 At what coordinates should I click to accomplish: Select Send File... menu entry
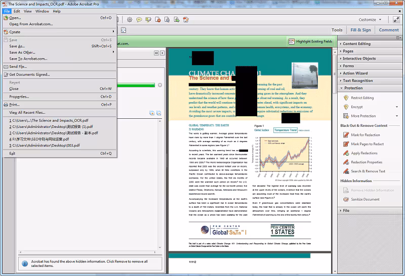[59, 67]
